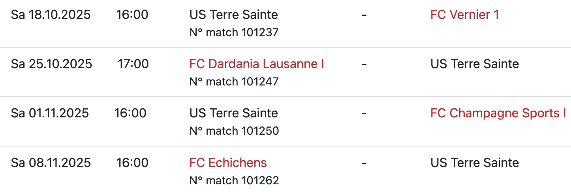This screenshot has height=193, width=571.
Task: Click the FC Champagne Sports I link
Action: click(x=498, y=113)
